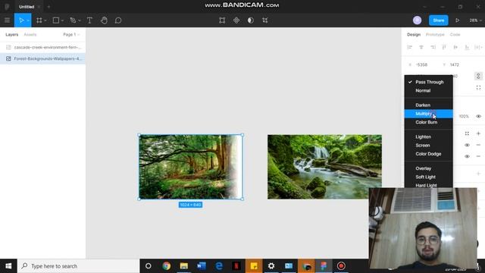485x273 pixels.
Task: Choose Darken blend mode
Action: click(x=429, y=105)
